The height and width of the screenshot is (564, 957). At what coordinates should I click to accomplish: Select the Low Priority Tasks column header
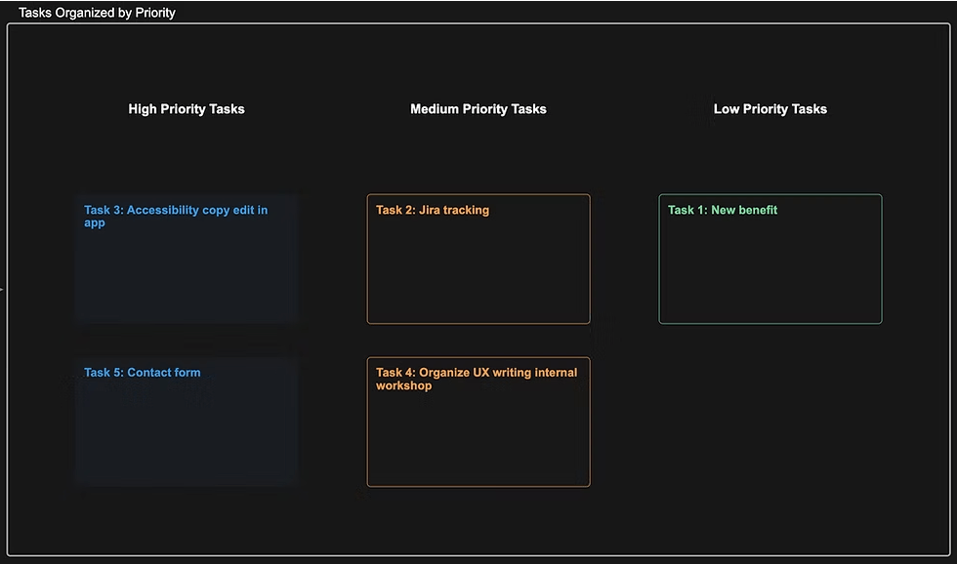pyautogui.click(x=770, y=109)
